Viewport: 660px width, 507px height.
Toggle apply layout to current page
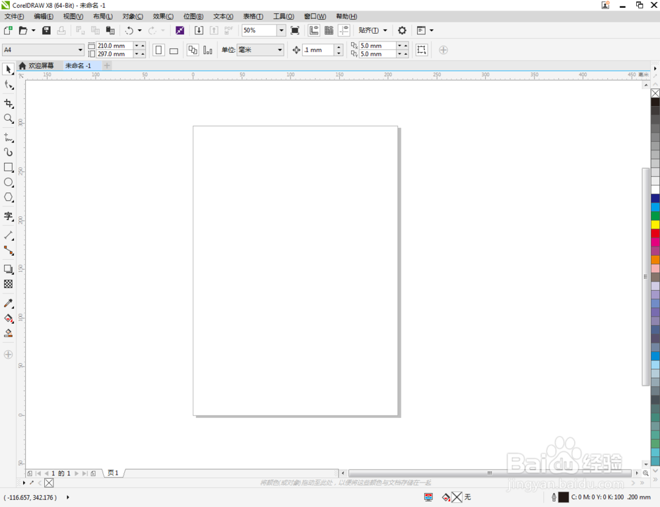click(207, 50)
